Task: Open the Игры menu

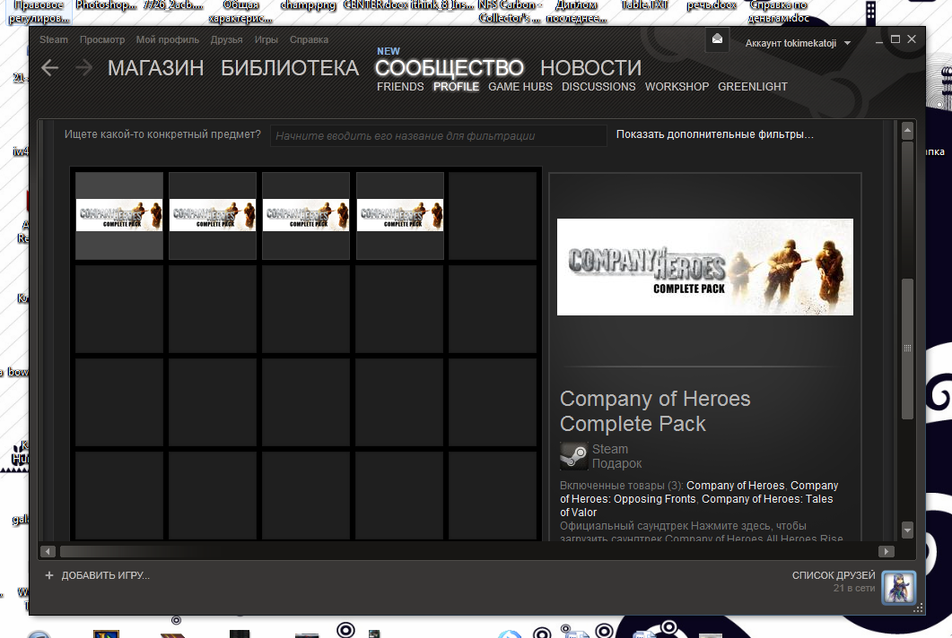Action: click(266, 39)
